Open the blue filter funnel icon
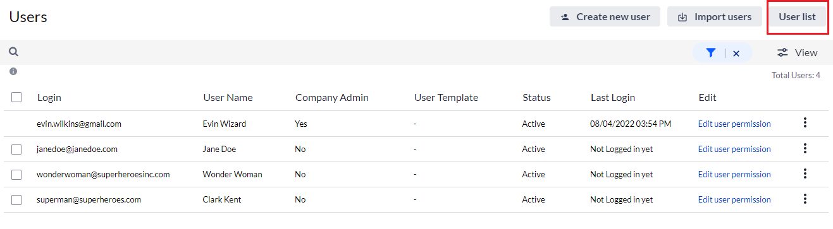The image size is (833, 229). click(x=711, y=53)
